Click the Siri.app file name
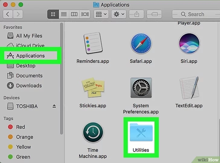Image resolution: width=220 pixels, height=163 pixels. click(x=189, y=61)
